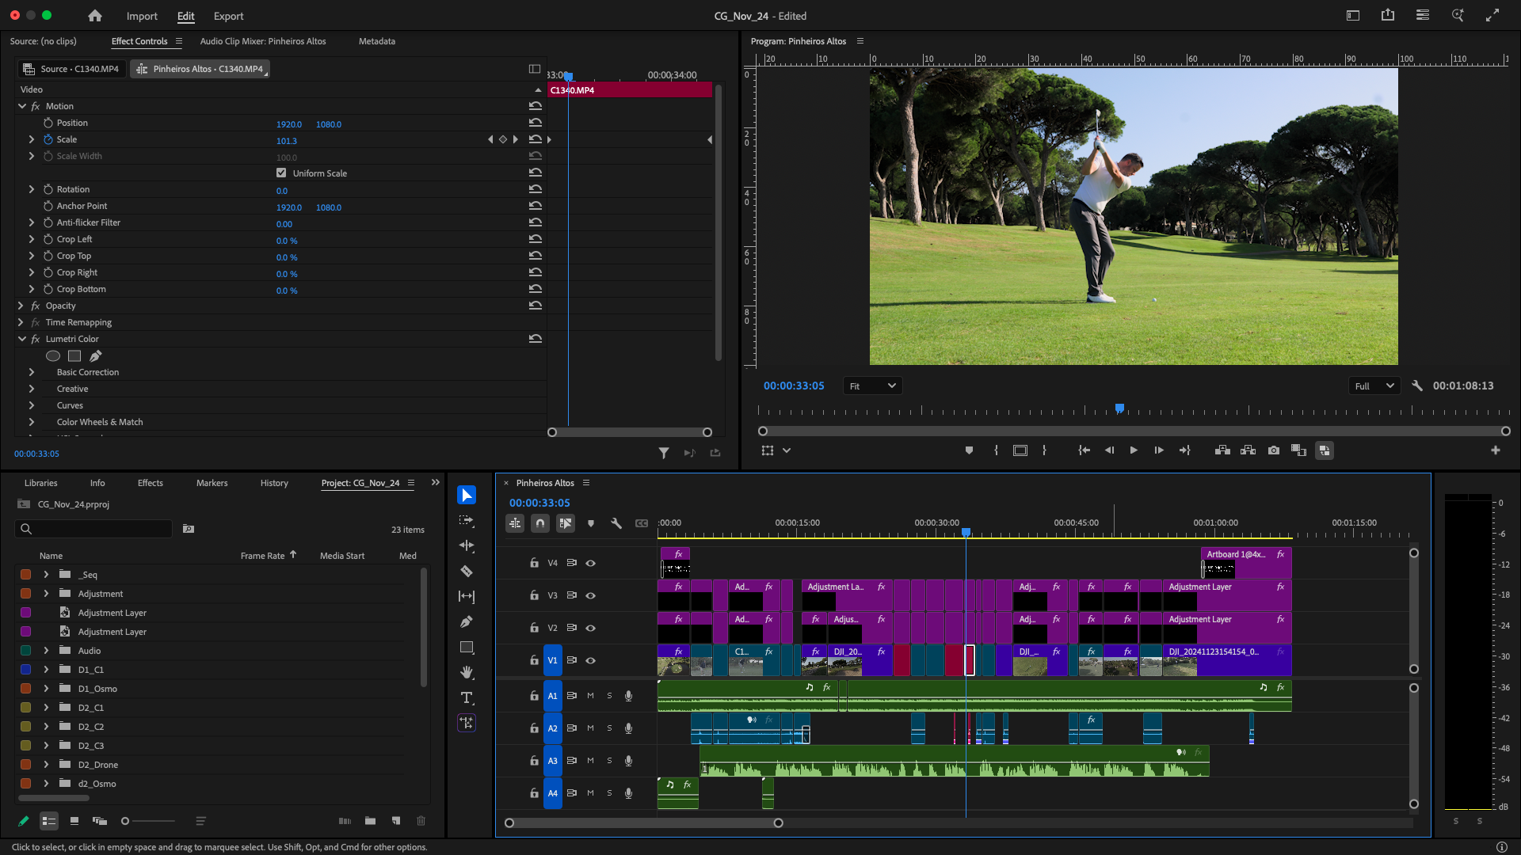The height and width of the screenshot is (855, 1521).
Task: Mute audio track A1
Action: pyautogui.click(x=590, y=696)
